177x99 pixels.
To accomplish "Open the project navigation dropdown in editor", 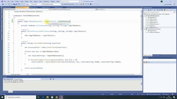I will pos(26,10).
